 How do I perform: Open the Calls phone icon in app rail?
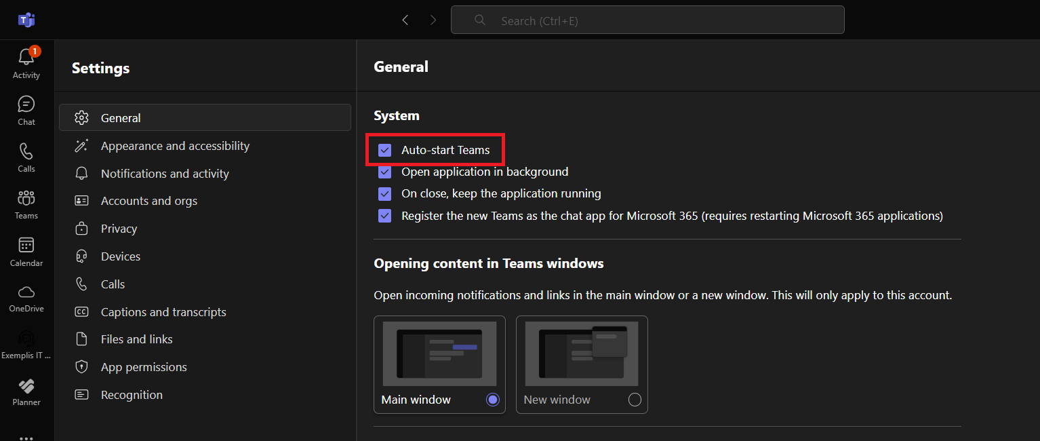tap(26, 151)
